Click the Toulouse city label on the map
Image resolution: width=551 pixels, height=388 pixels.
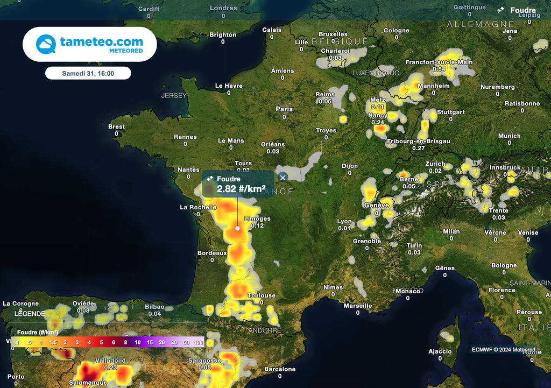[260, 295]
